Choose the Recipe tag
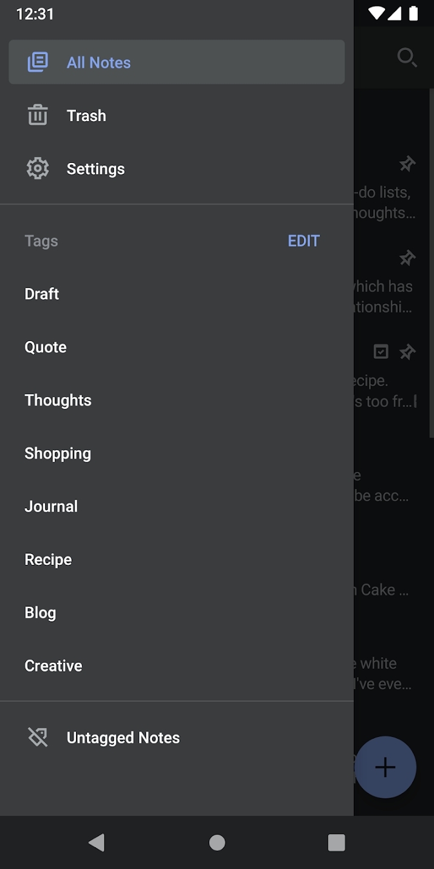Image resolution: width=434 pixels, height=869 pixels. [48, 559]
